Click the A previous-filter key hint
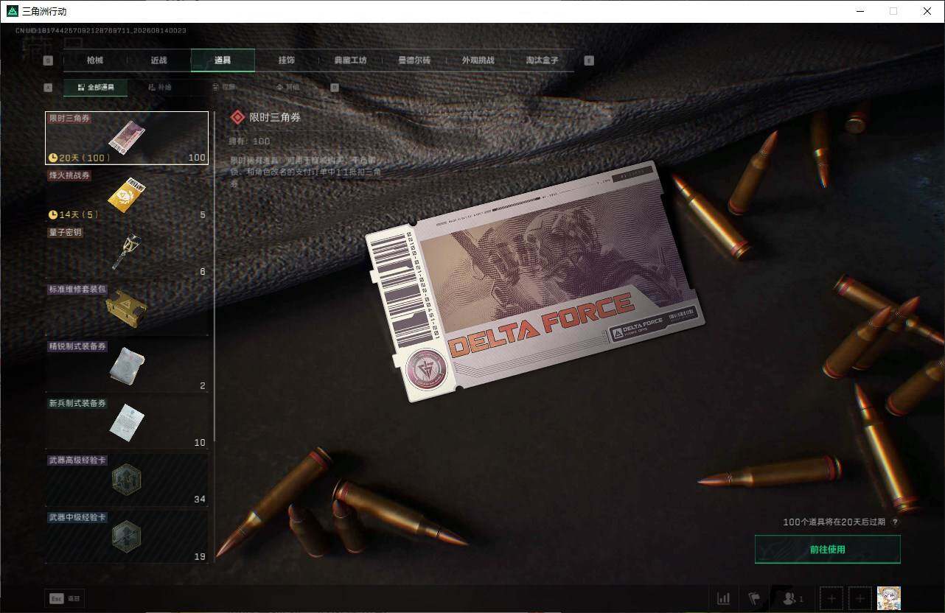This screenshot has height=613, width=945. point(49,87)
